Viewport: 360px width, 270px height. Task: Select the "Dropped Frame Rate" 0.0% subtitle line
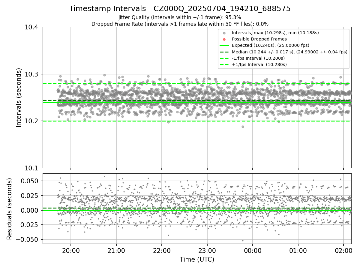(180, 24)
